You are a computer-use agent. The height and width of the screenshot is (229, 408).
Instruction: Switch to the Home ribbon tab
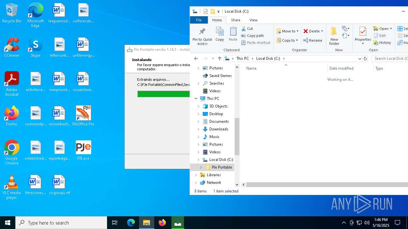pyautogui.click(x=217, y=20)
